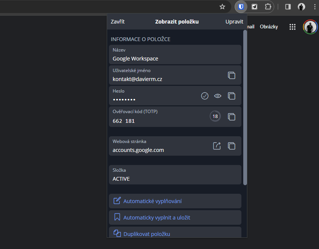
Task: Launch accounts.google.com in new tab
Action: click(217, 146)
